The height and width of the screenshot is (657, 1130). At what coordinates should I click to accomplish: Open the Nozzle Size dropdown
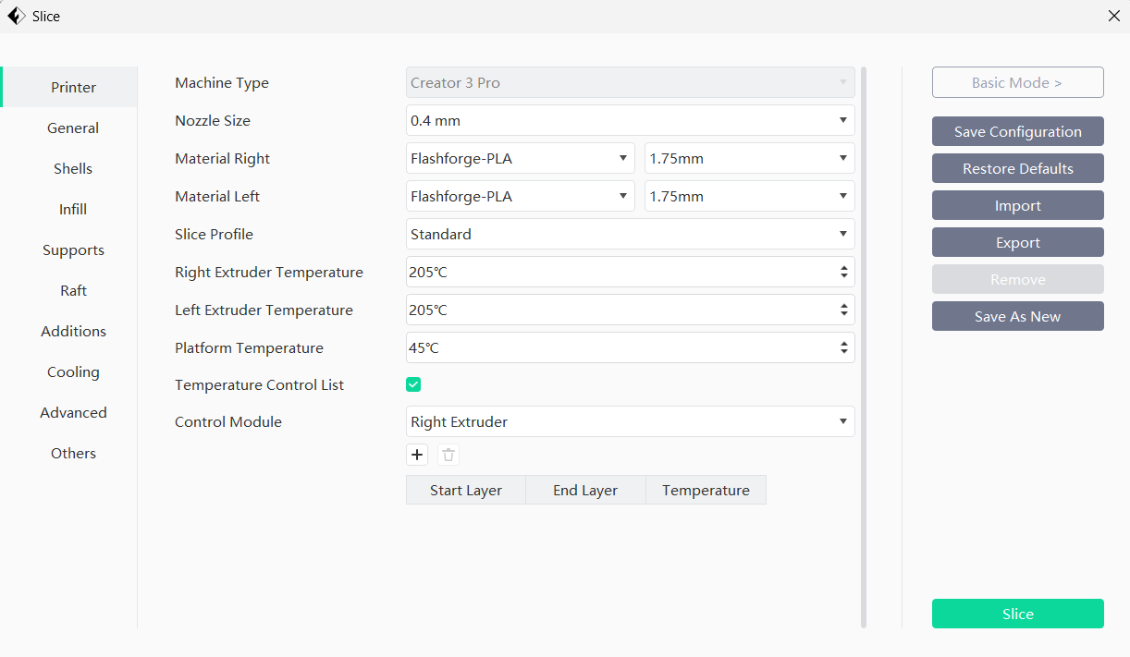click(x=631, y=120)
